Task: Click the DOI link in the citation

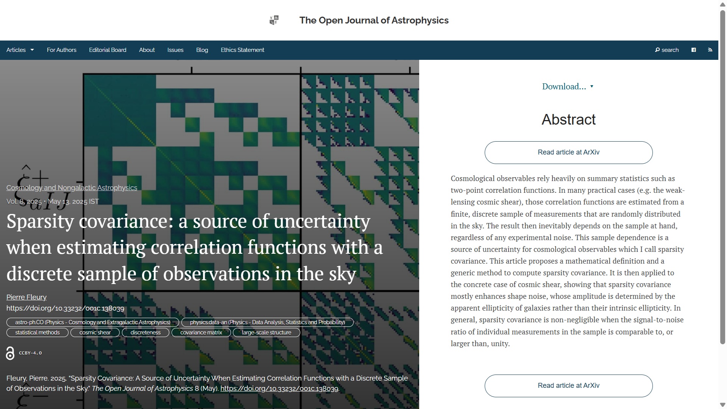Action: (279, 389)
